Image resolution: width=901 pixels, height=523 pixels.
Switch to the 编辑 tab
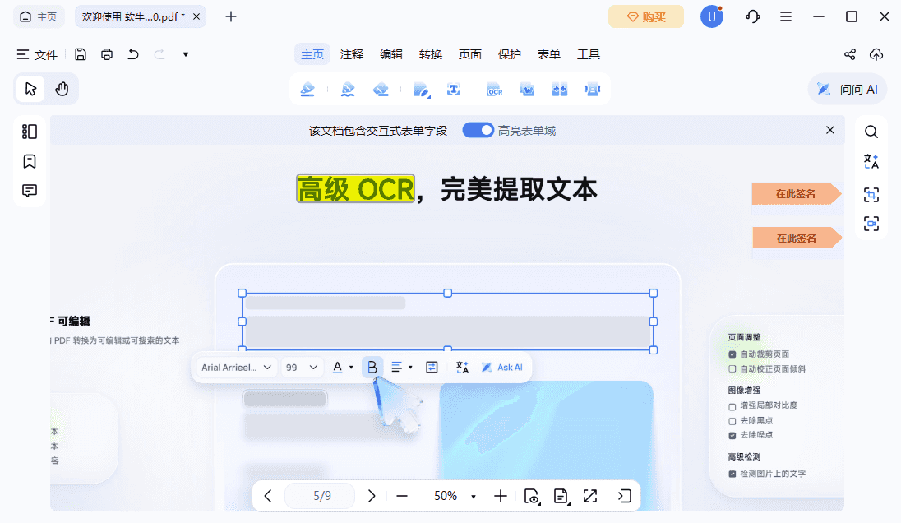click(x=391, y=54)
